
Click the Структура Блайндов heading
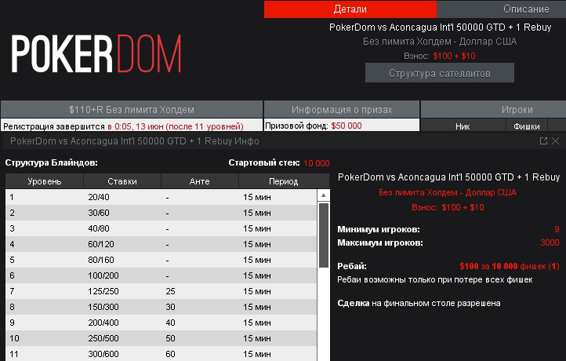pos(51,162)
